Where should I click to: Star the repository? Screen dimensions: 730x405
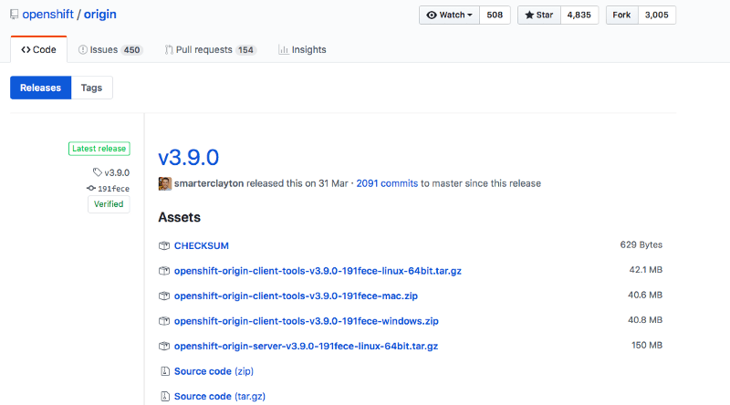point(539,15)
